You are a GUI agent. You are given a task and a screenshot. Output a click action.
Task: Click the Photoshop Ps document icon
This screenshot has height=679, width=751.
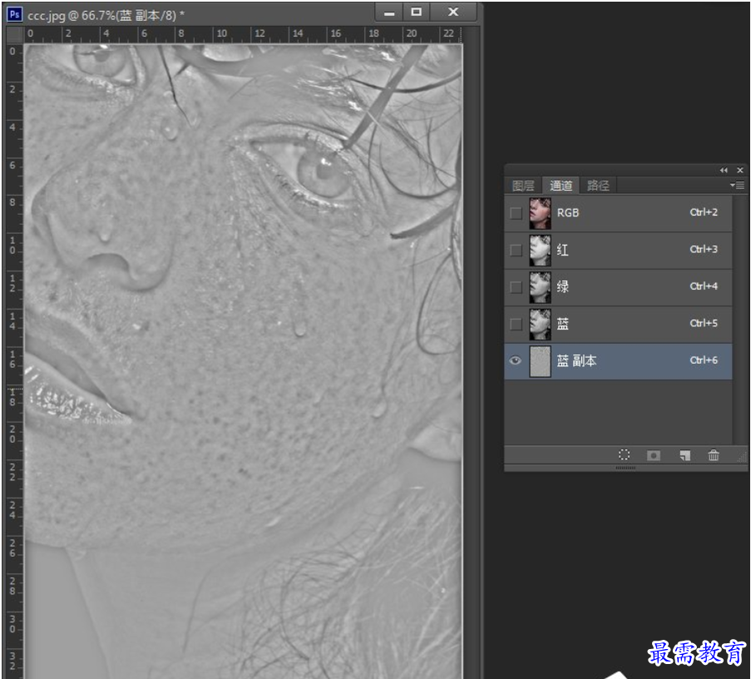point(14,14)
